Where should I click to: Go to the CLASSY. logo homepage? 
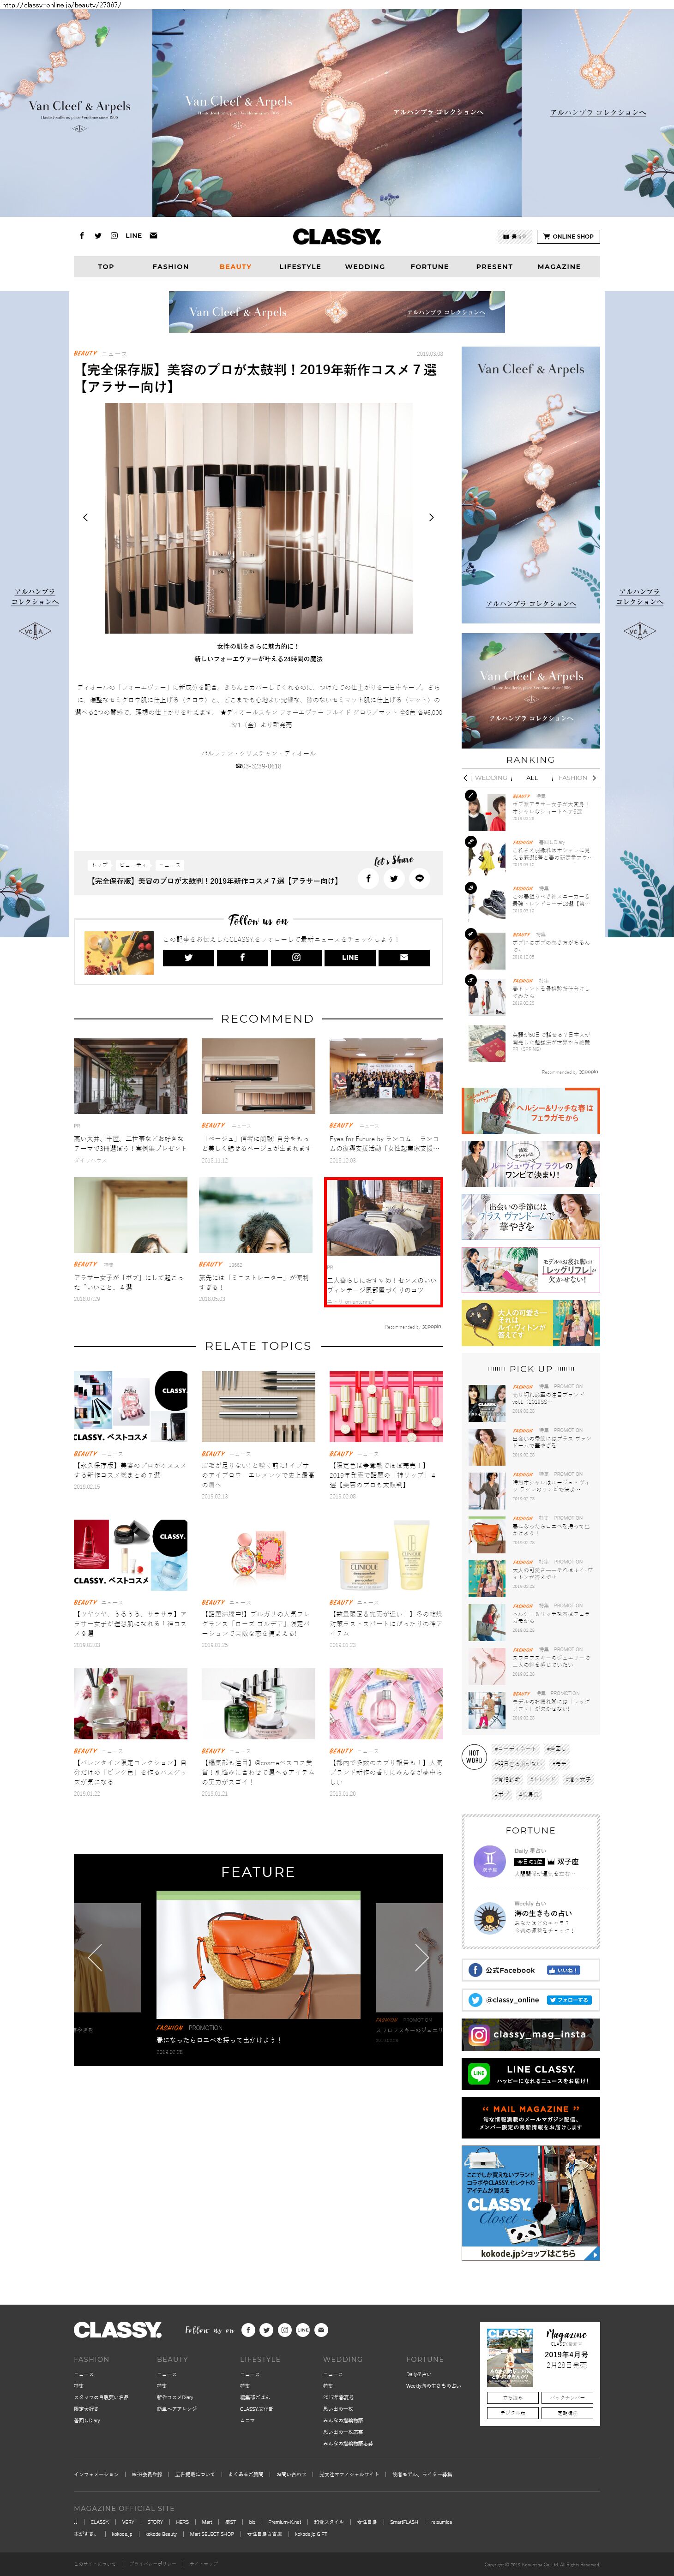pyautogui.click(x=337, y=237)
